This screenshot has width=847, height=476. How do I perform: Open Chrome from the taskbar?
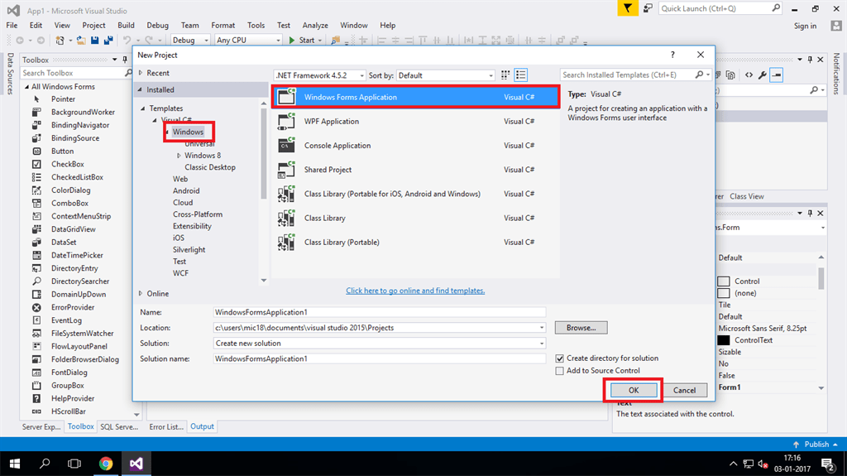coord(106,464)
